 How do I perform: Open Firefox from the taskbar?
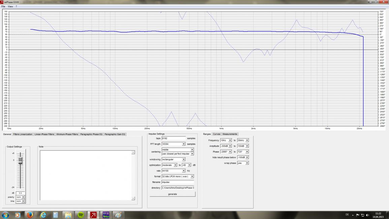pyautogui.click(x=30, y=215)
